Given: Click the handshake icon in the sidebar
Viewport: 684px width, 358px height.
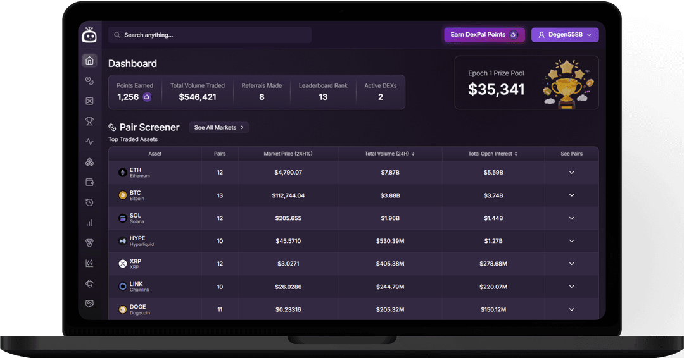Looking at the screenshot, I should pos(89,304).
